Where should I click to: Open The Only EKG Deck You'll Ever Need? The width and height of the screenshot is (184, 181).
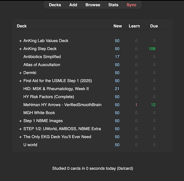[x=57, y=137]
